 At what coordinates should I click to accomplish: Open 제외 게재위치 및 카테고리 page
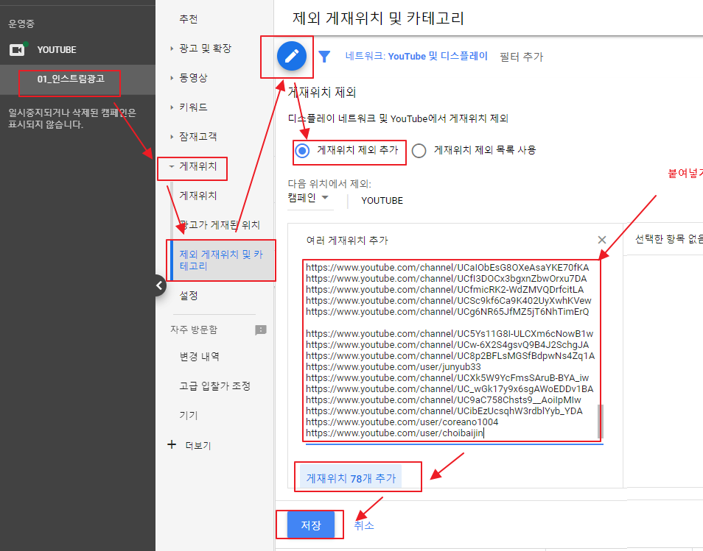(221, 260)
